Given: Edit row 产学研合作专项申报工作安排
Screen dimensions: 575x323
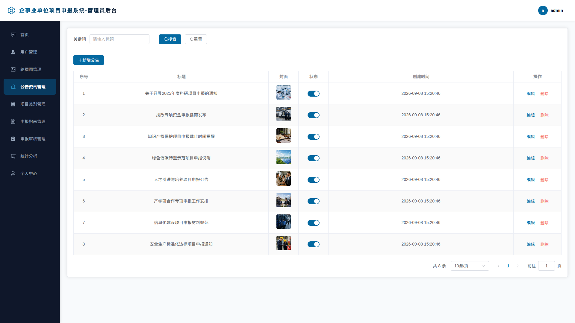Looking at the screenshot, I should coord(530,201).
